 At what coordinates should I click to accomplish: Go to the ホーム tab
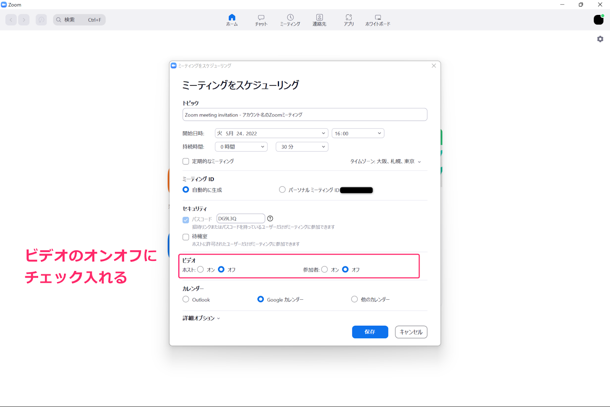(x=232, y=20)
